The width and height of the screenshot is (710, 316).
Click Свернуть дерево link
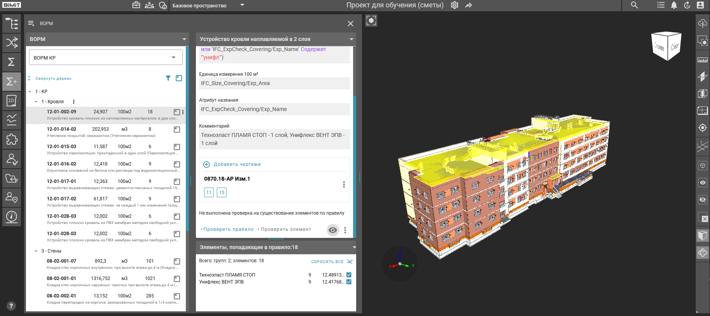pos(53,79)
